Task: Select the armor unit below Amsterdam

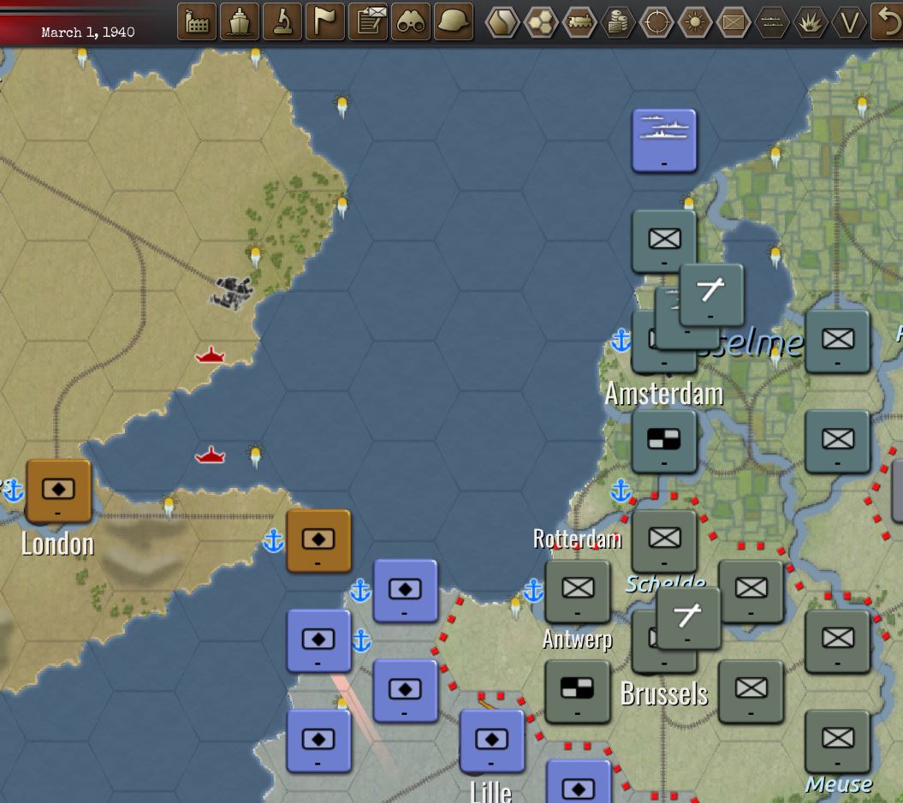Action: [x=664, y=441]
